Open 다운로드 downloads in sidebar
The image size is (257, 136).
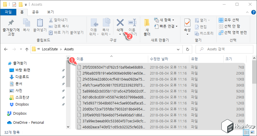(x=19, y=77)
